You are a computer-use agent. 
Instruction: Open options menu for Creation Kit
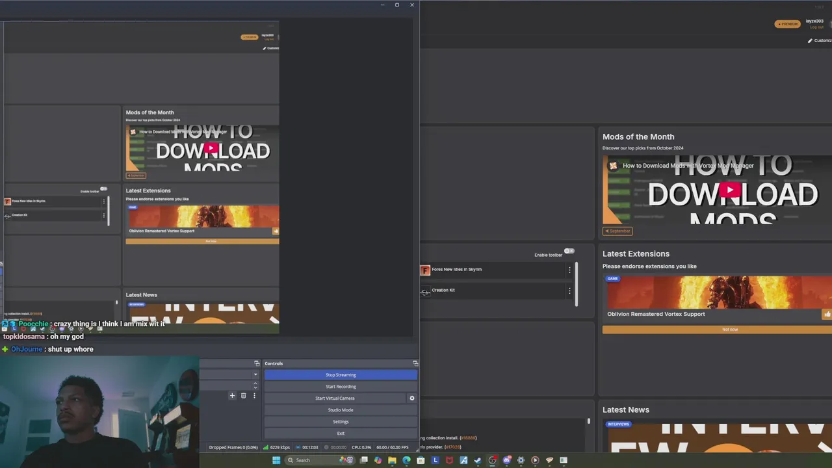pos(569,291)
